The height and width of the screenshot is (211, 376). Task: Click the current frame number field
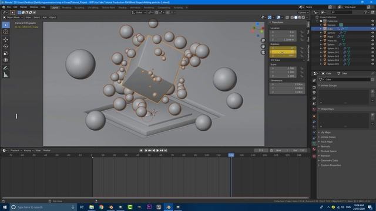261,151
